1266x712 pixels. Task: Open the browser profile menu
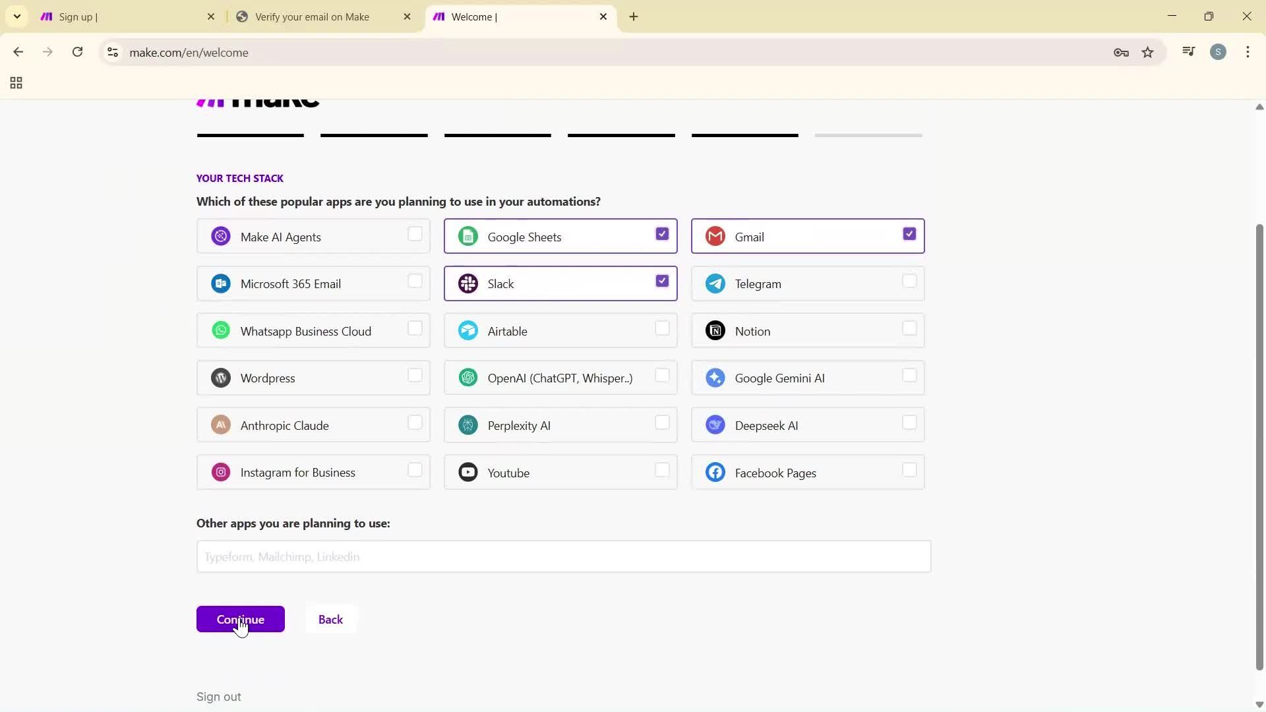1219,52
